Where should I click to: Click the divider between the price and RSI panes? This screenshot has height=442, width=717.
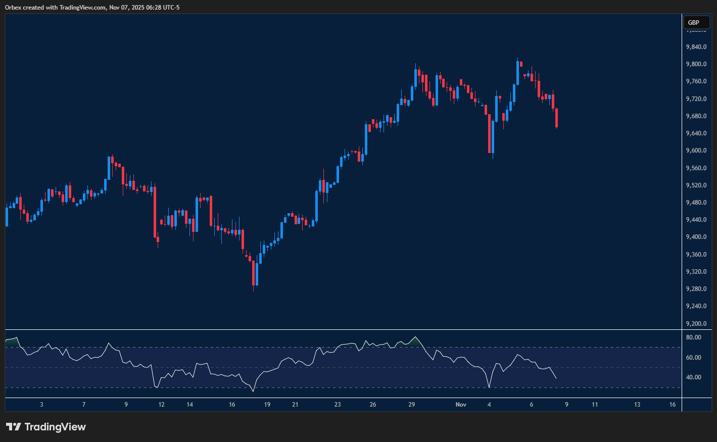coord(344,330)
